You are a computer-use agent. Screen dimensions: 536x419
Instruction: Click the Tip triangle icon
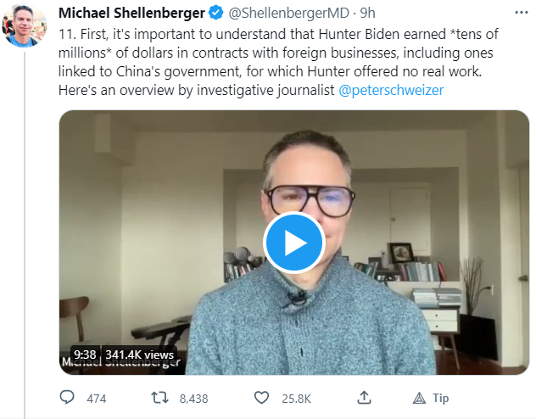419,398
